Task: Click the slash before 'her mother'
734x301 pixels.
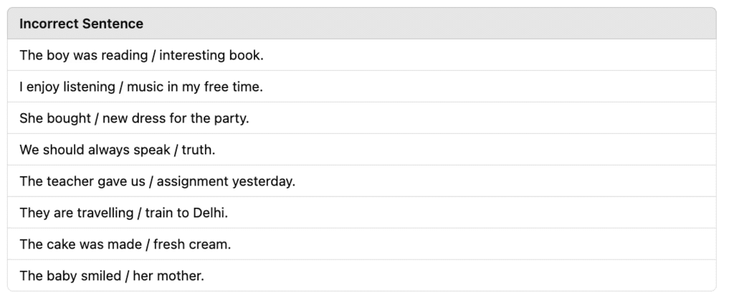Action: [127, 276]
